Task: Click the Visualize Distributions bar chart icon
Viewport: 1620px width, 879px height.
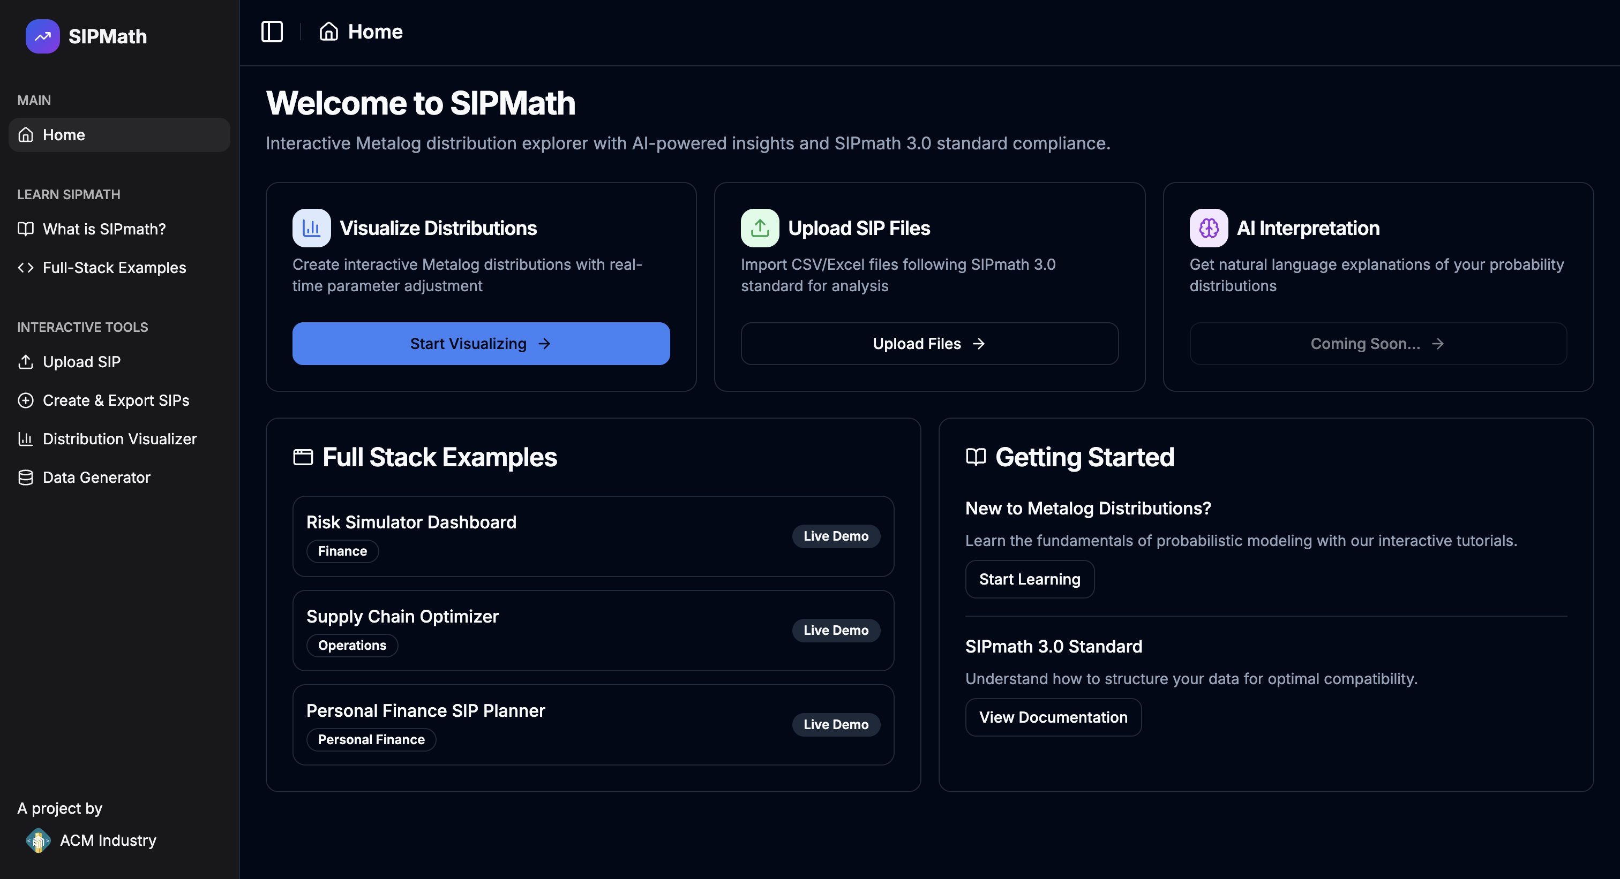Action: [x=311, y=228]
